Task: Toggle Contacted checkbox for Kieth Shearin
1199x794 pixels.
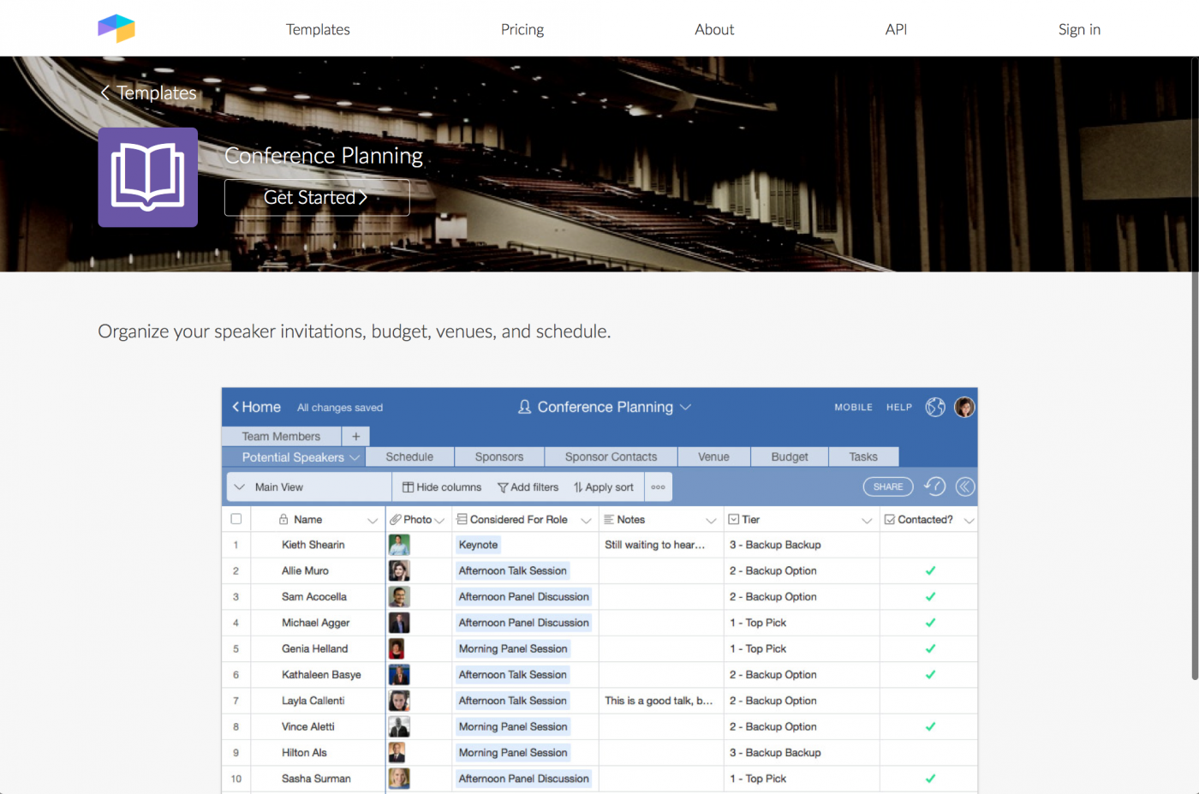Action: [930, 545]
